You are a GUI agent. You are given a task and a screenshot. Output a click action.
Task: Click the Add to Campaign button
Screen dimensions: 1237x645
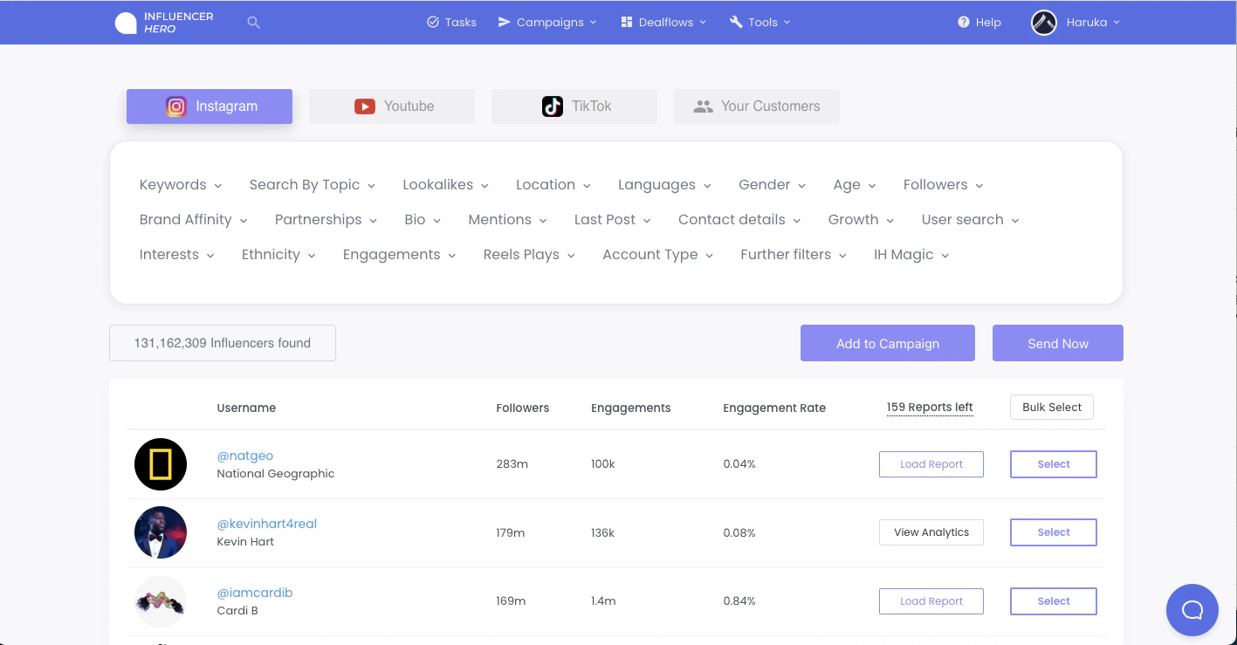tap(887, 343)
